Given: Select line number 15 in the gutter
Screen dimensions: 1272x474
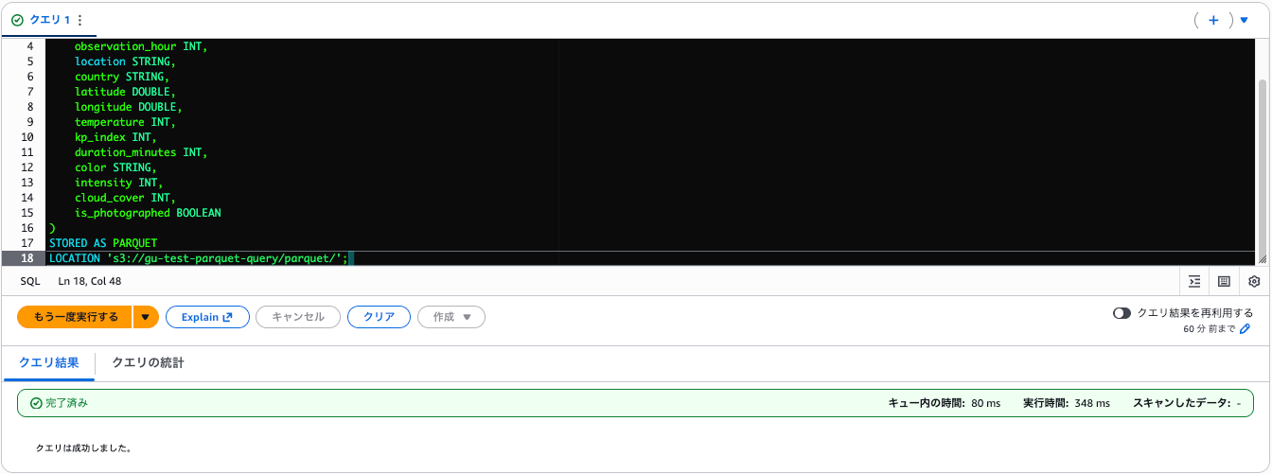Looking at the screenshot, I should [x=26, y=213].
